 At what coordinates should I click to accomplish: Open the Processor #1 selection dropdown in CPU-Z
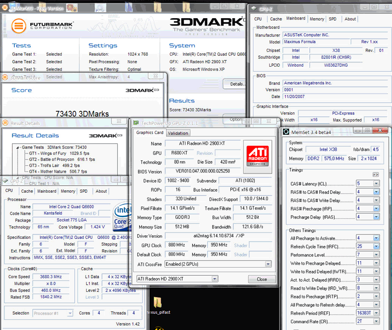click(x=70, y=313)
